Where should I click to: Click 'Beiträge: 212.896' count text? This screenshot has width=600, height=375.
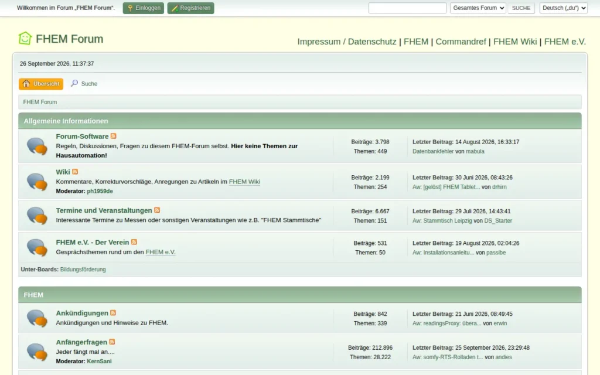click(x=370, y=348)
